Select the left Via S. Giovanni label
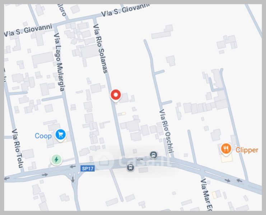The image size is (266, 215). click(x=28, y=30)
